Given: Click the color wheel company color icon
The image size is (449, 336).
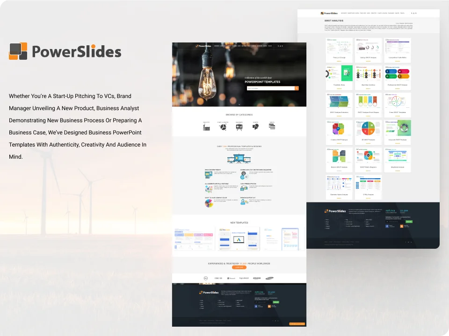Looking at the screenshot, I should click(x=209, y=203).
